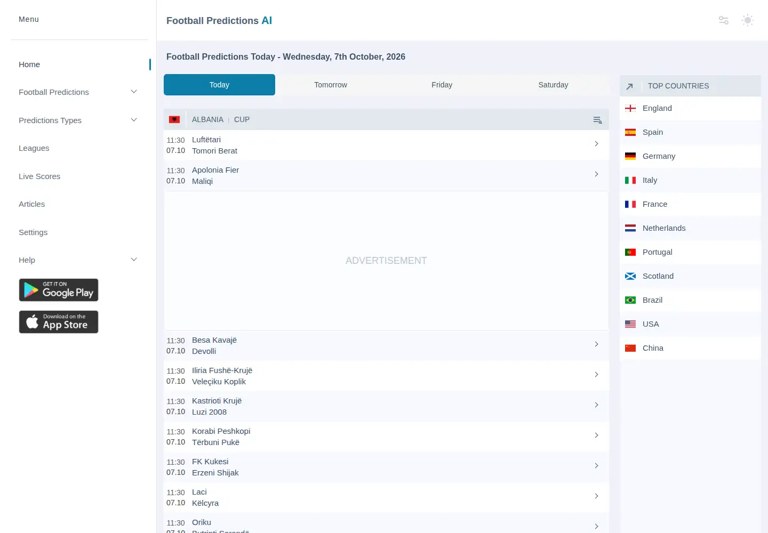Go to Home in sidebar
Viewport: 768px width, 533px height.
(x=29, y=64)
